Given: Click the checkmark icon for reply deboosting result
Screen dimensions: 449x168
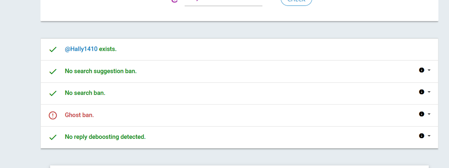Looking at the screenshot, I should tap(53, 137).
